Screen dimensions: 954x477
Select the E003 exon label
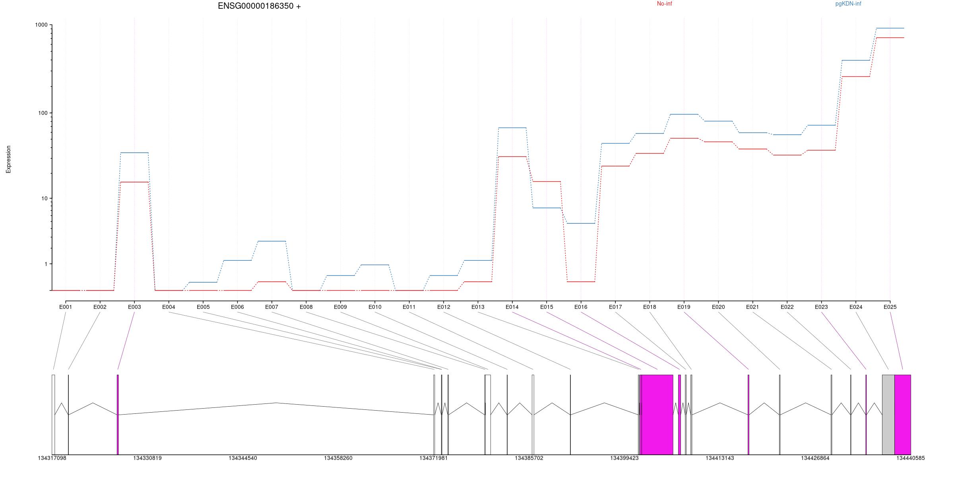coord(134,307)
